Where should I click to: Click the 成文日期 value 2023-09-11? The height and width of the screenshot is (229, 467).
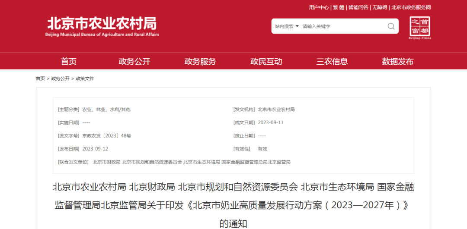[270, 122]
